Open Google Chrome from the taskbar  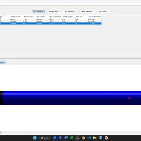pyautogui.click(x=83, y=138)
